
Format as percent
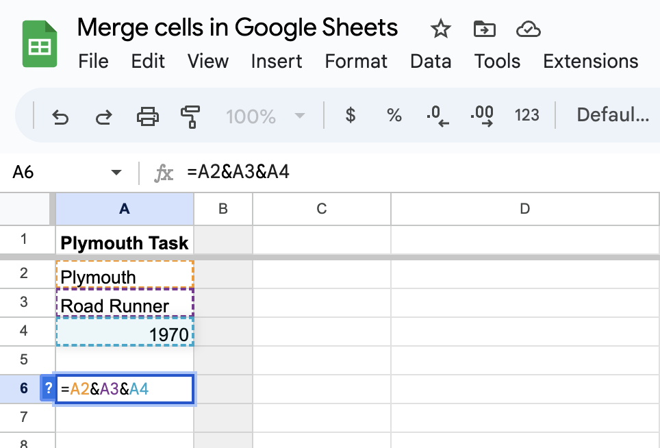(394, 115)
